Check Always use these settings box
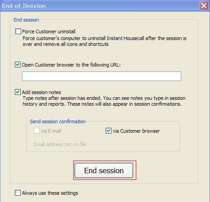 click(18, 193)
